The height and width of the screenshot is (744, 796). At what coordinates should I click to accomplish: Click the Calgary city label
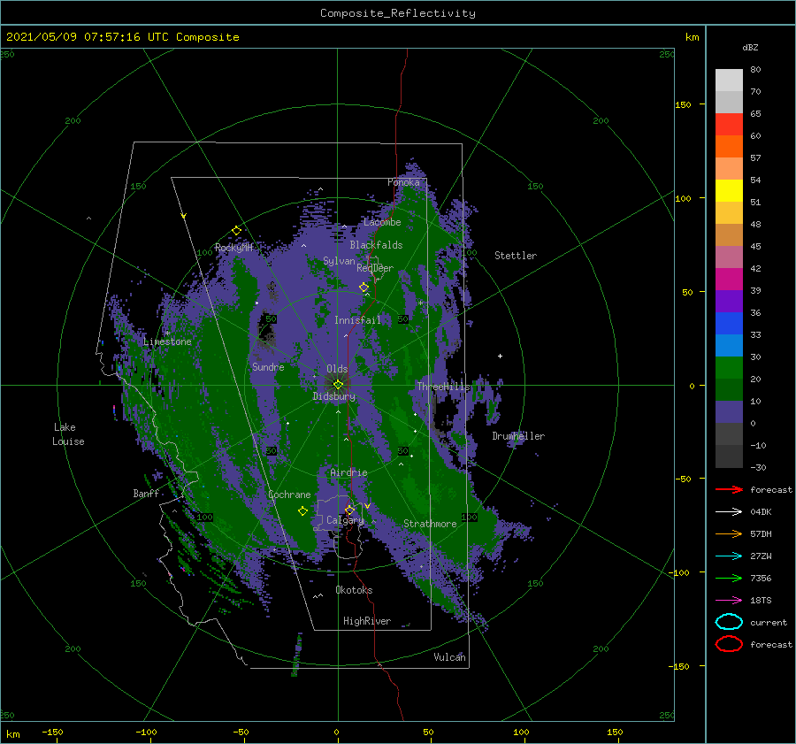(345, 520)
